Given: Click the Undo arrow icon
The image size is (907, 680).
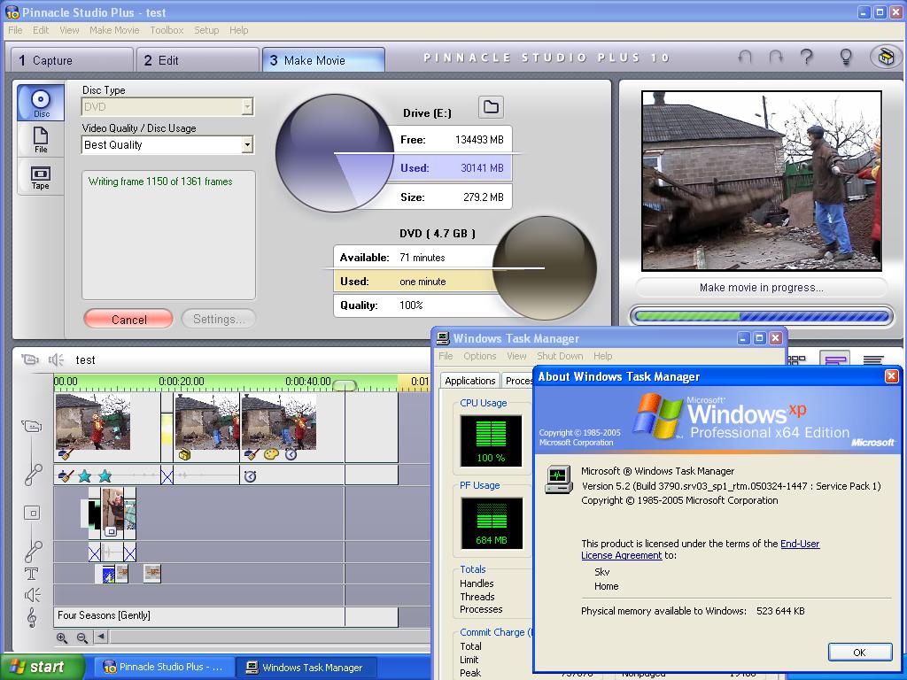Looking at the screenshot, I should 745,58.
